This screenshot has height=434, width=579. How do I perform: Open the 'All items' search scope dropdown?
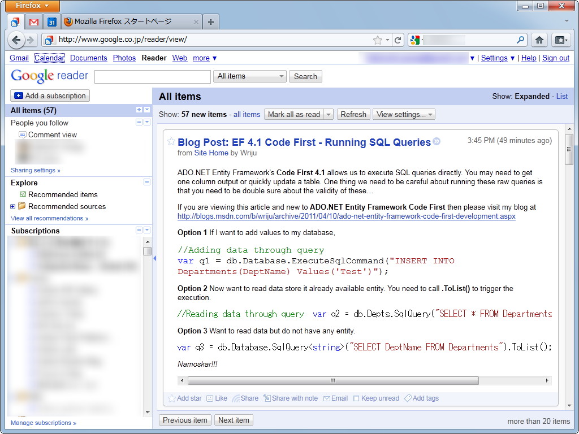tap(250, 76)
